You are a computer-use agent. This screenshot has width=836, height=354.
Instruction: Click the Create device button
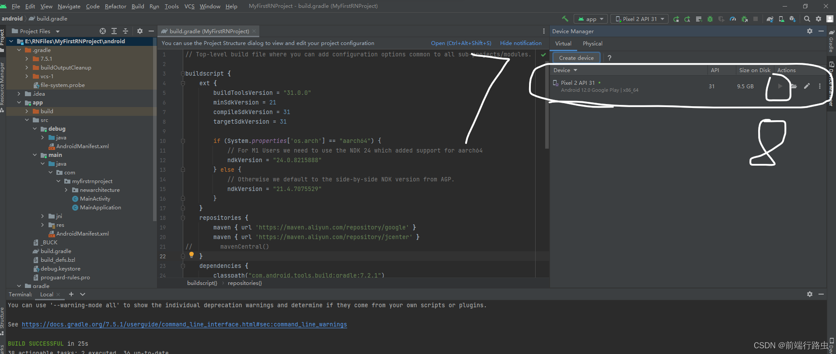(x=576, y=58)
